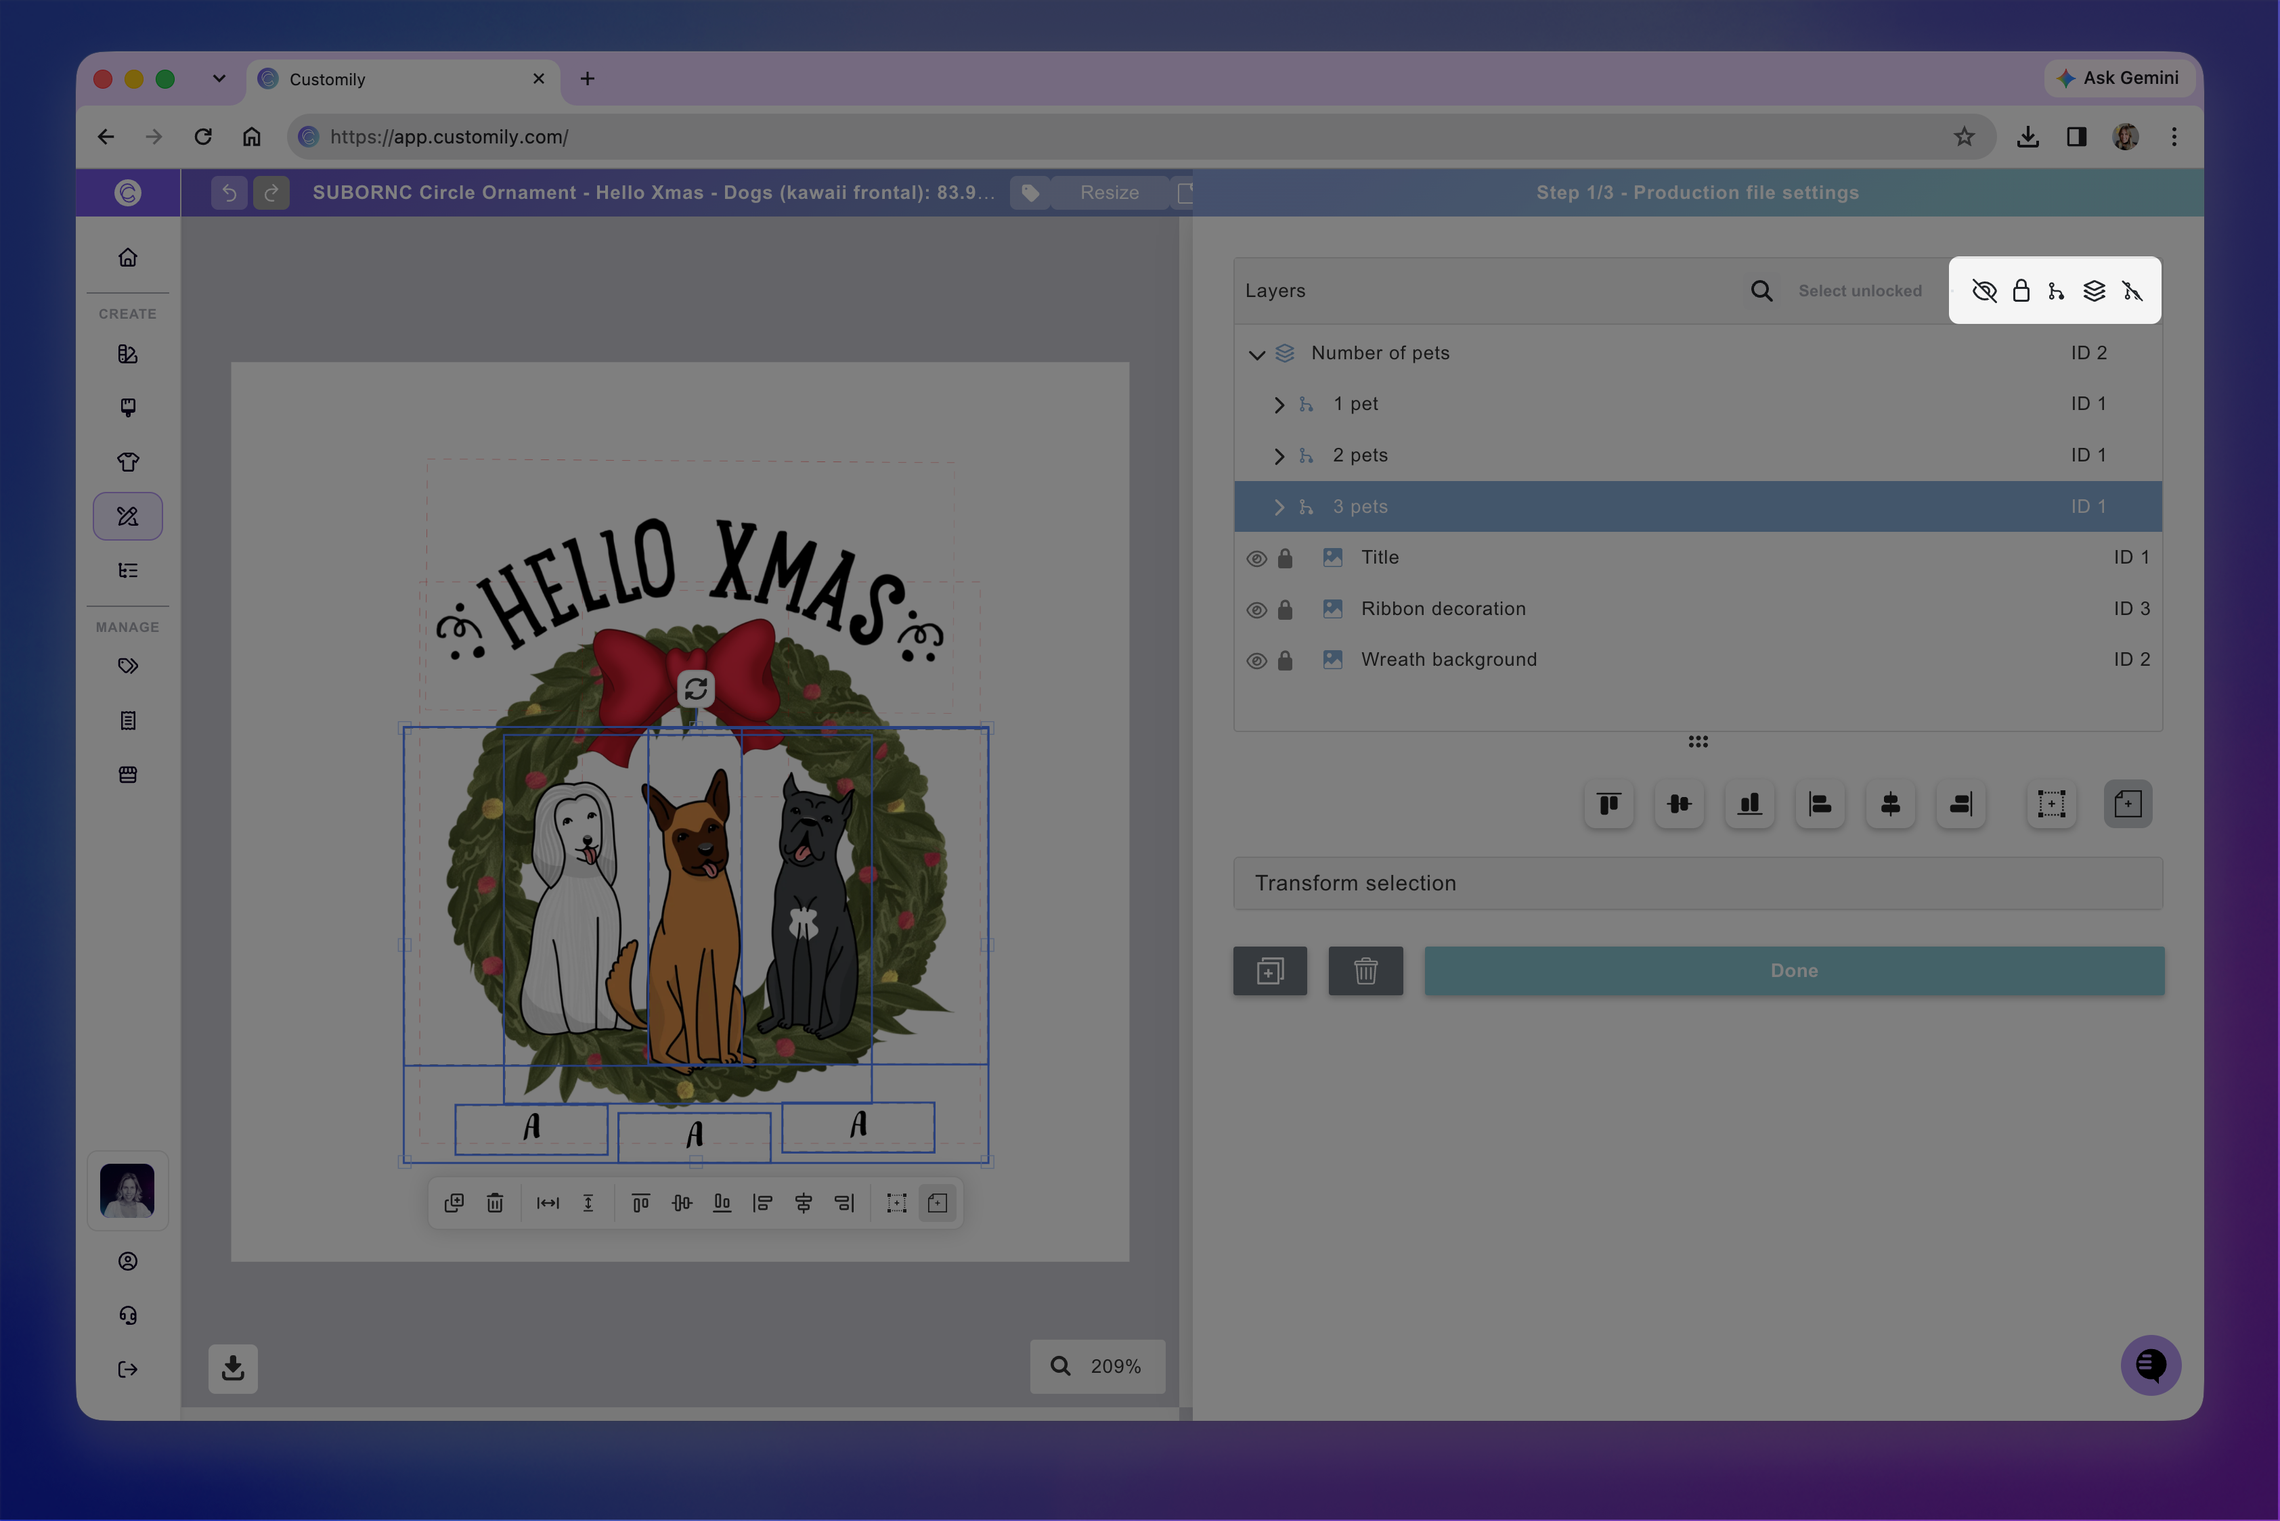This screenshot has height=1521, width=2280.
Task: Click the open padlock icon in Layers header
Action: [x=2021, y=291]
